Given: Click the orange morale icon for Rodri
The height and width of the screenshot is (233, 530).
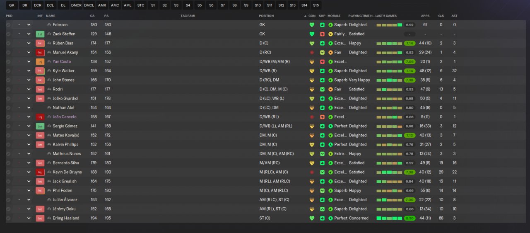Looking at the screenshot, I should pos(330,89).
